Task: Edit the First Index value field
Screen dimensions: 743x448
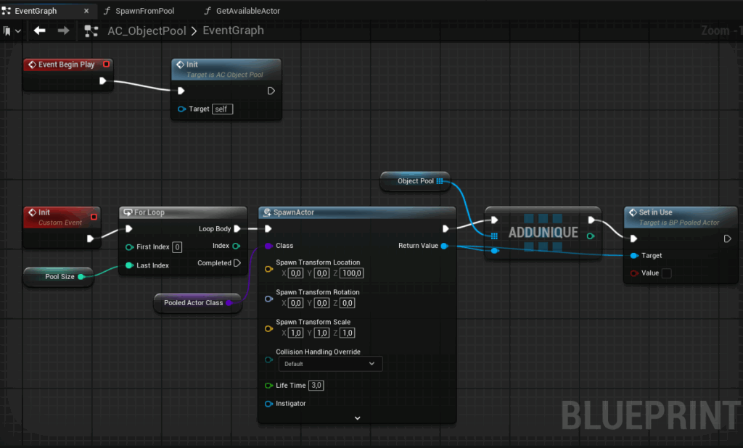Action: tap(177, 246)
